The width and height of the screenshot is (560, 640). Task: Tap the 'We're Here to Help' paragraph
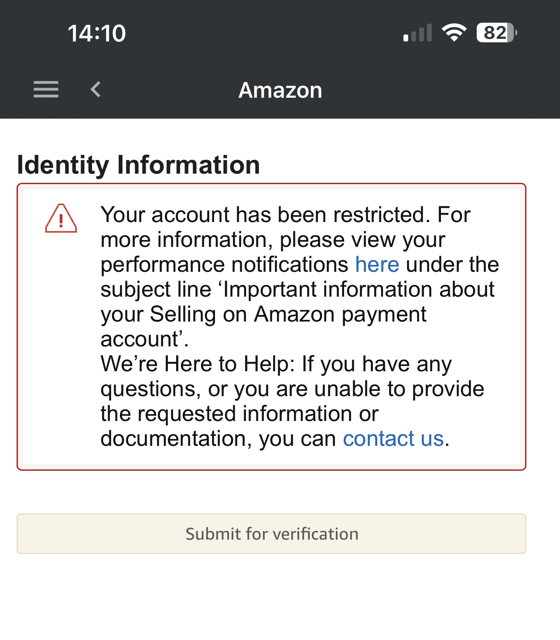292,401
